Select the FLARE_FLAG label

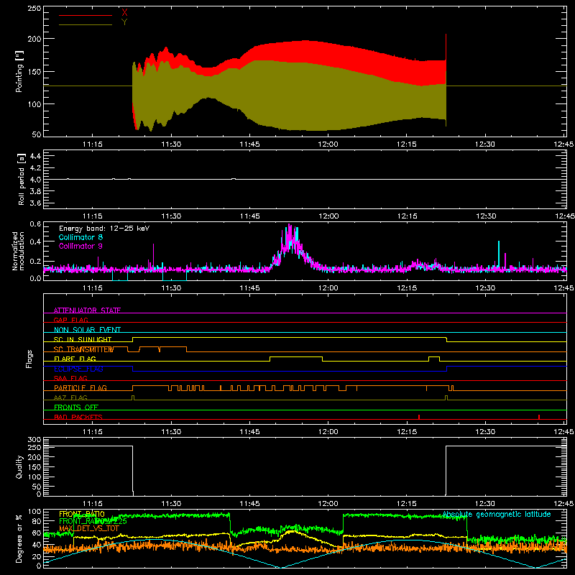pyautogui.click(x=75, y=359)
